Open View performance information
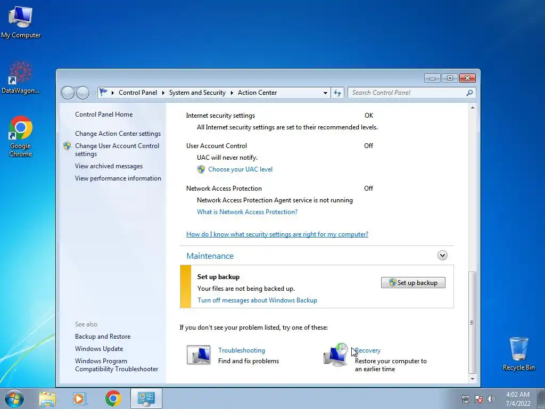Screen dimensions: 545x409 118,178
